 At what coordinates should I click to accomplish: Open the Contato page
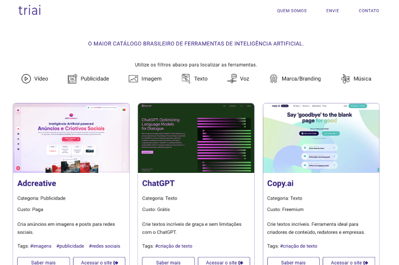point(369,11)
